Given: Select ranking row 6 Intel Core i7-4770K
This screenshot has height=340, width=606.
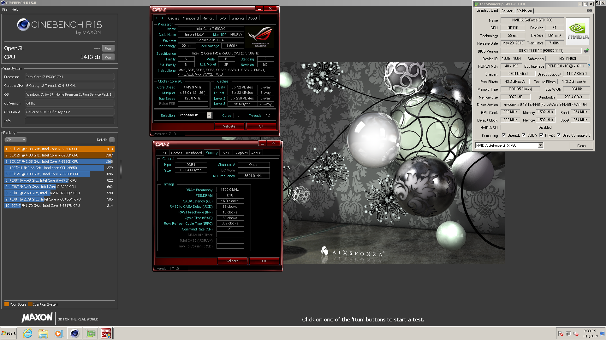Looking at the screenshot, I should pyautogui.click(x=59, y=180).
